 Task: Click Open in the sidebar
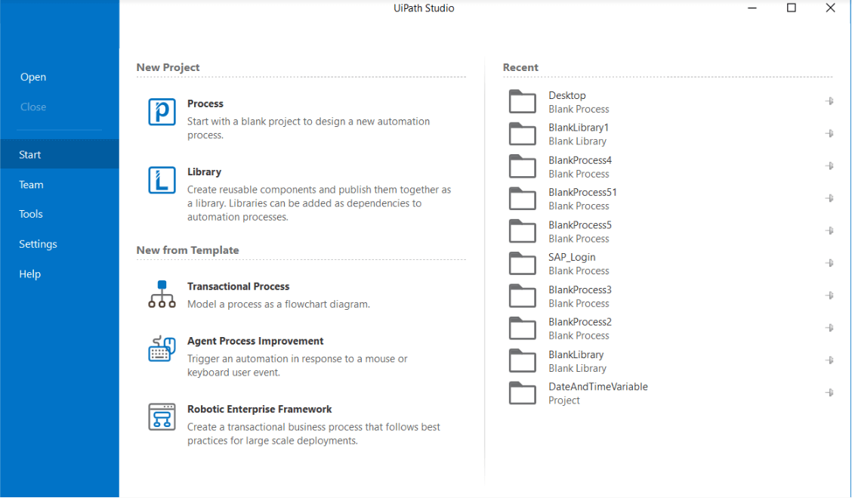[x=33, y=76]
